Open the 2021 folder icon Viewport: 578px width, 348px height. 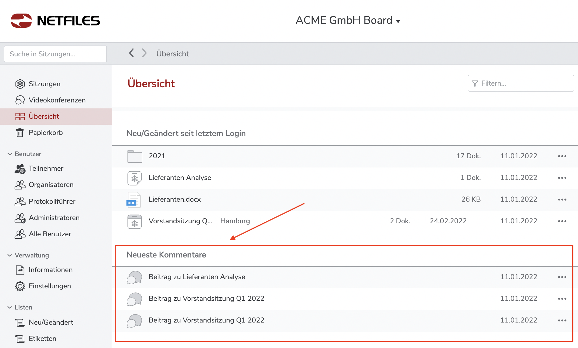click(135, 156)
